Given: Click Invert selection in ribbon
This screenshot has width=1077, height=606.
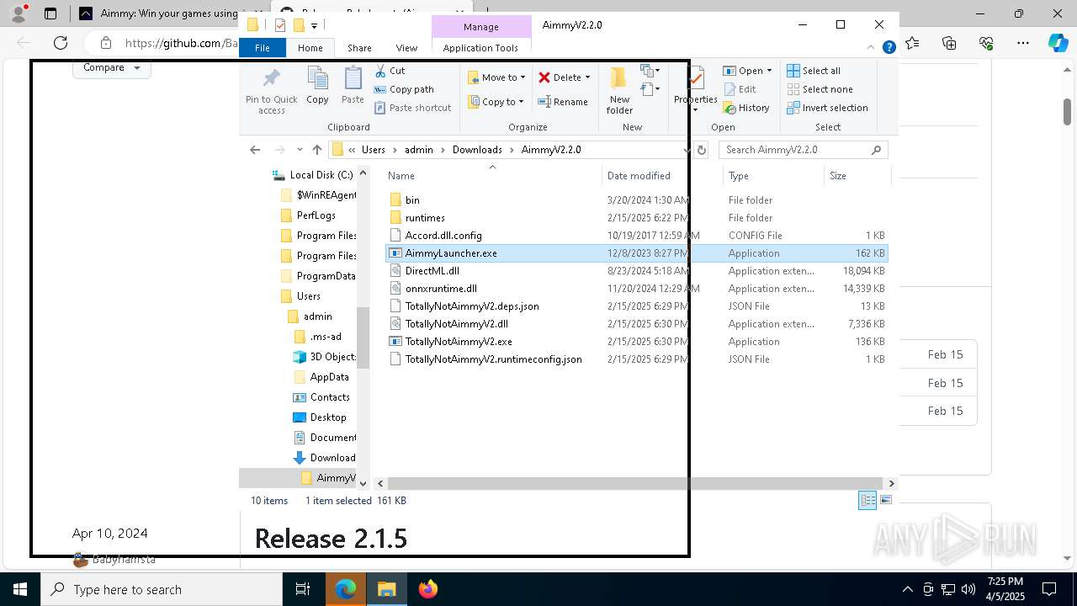Looking at the screenshot, I should coord(827,108).
